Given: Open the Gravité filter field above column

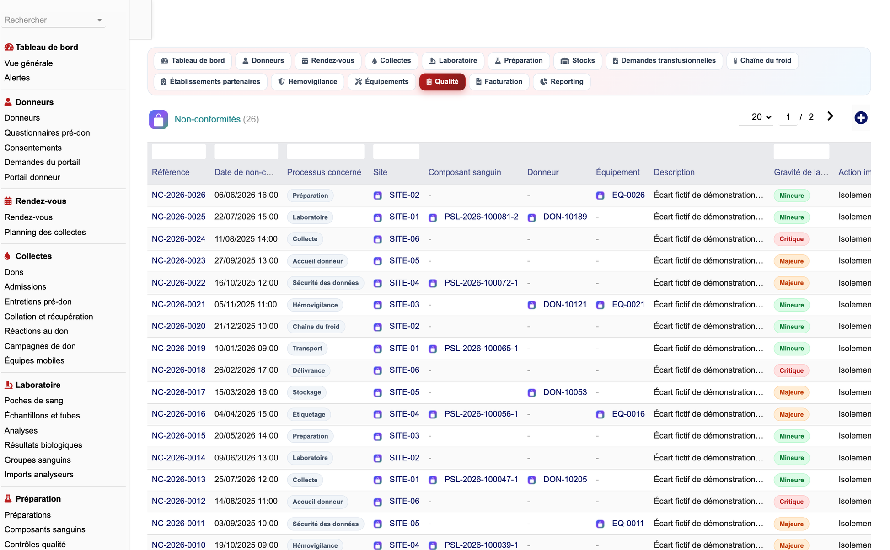Looking at the screenshot, I should [801, 151].
